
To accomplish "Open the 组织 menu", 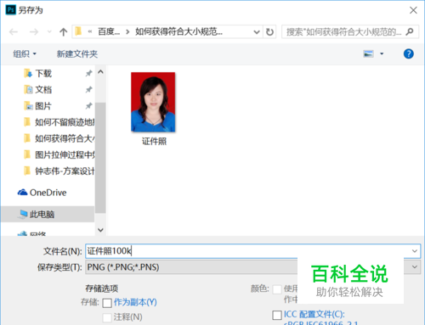I will [25, 53].
